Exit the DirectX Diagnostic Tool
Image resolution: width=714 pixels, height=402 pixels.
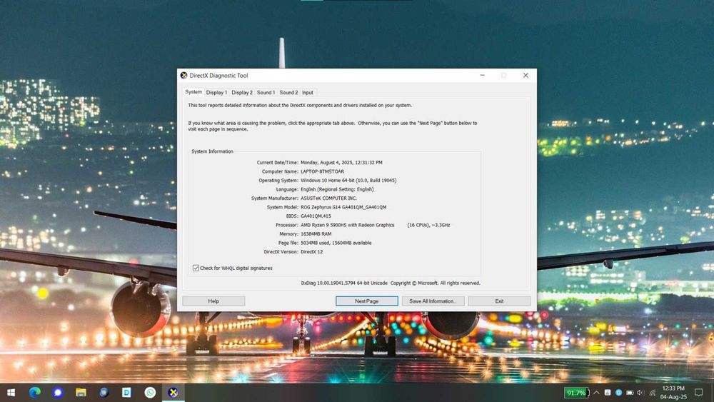499,301
